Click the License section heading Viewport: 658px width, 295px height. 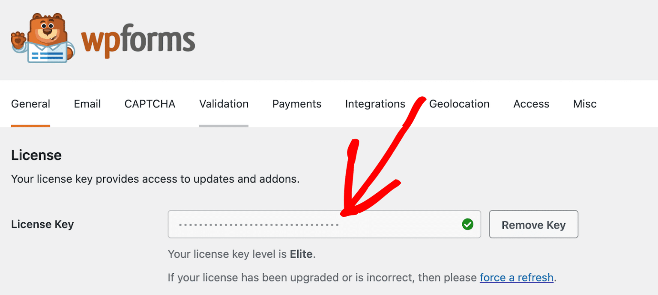point(36,155)
